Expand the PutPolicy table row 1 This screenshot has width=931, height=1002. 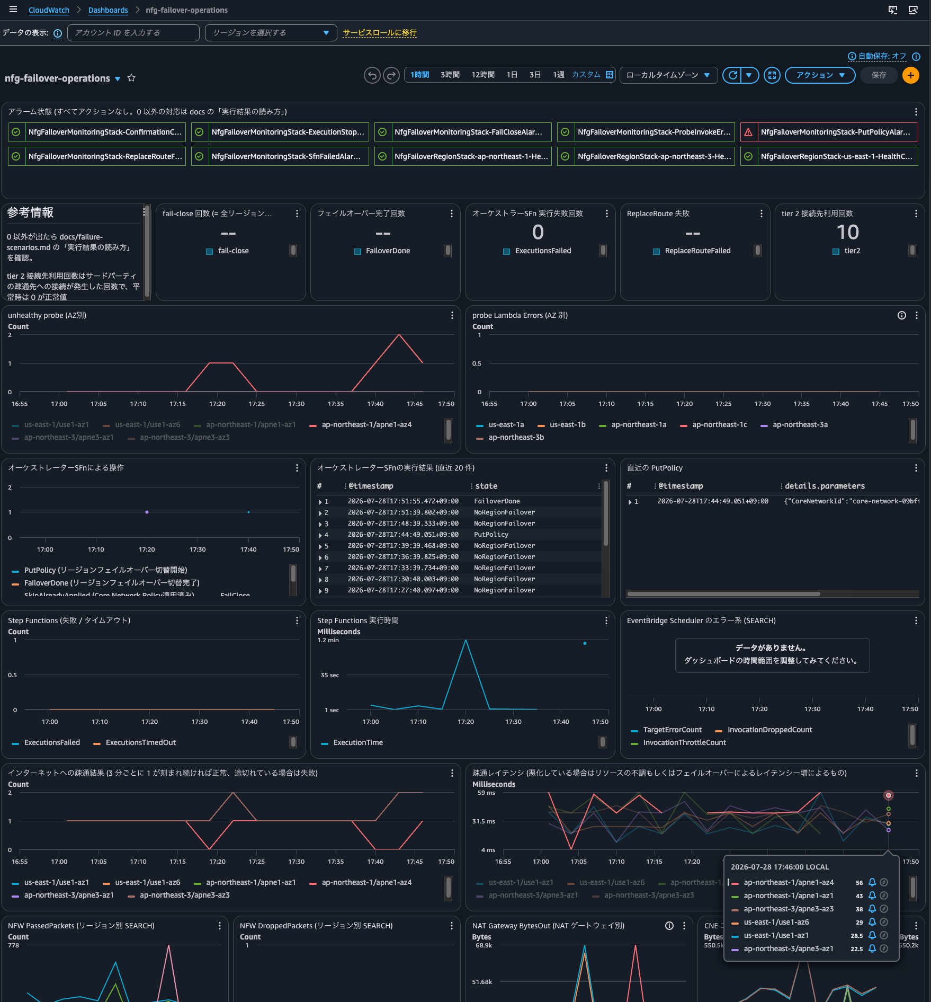[630, 501]
